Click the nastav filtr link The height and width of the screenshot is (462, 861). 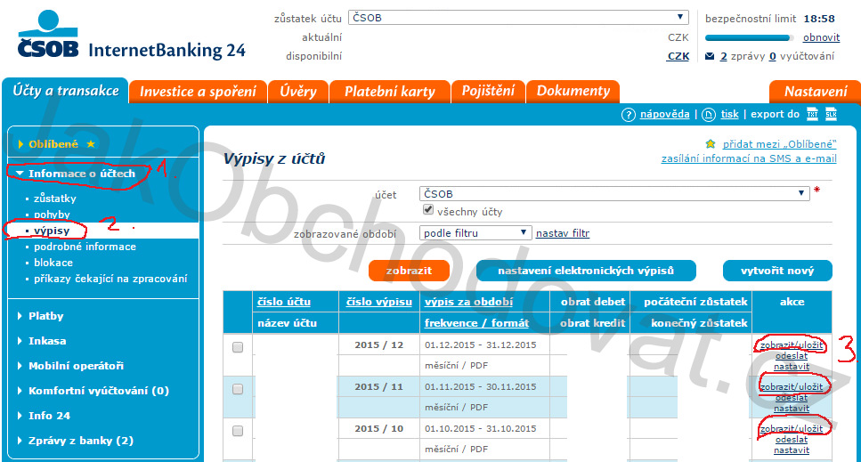click(563, 233)
